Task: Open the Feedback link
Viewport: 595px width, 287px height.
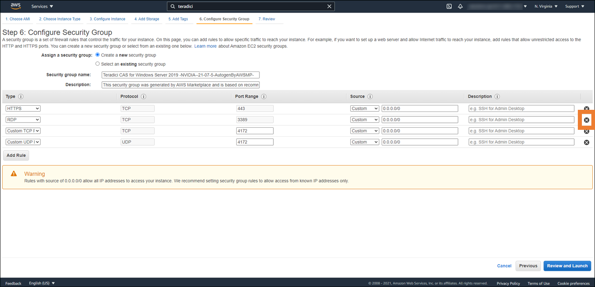Action: pos(13,283)
